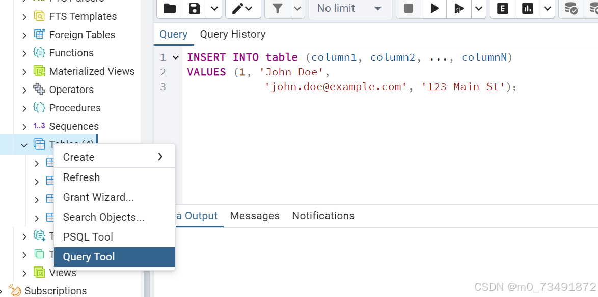The width and height of the screenshot is (598, 297).
Task: Fold the code block at line 1
Action: (176, 57)
